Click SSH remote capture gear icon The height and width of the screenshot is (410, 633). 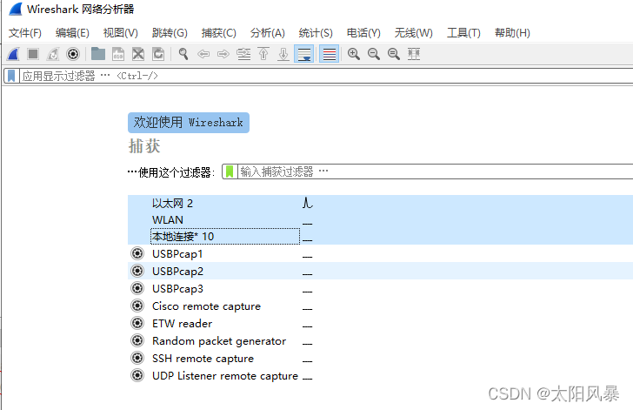pyautogui.click(x=137, y=358)
